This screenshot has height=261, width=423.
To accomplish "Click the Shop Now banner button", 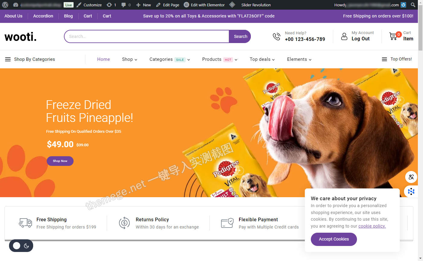I will (60, 161).
